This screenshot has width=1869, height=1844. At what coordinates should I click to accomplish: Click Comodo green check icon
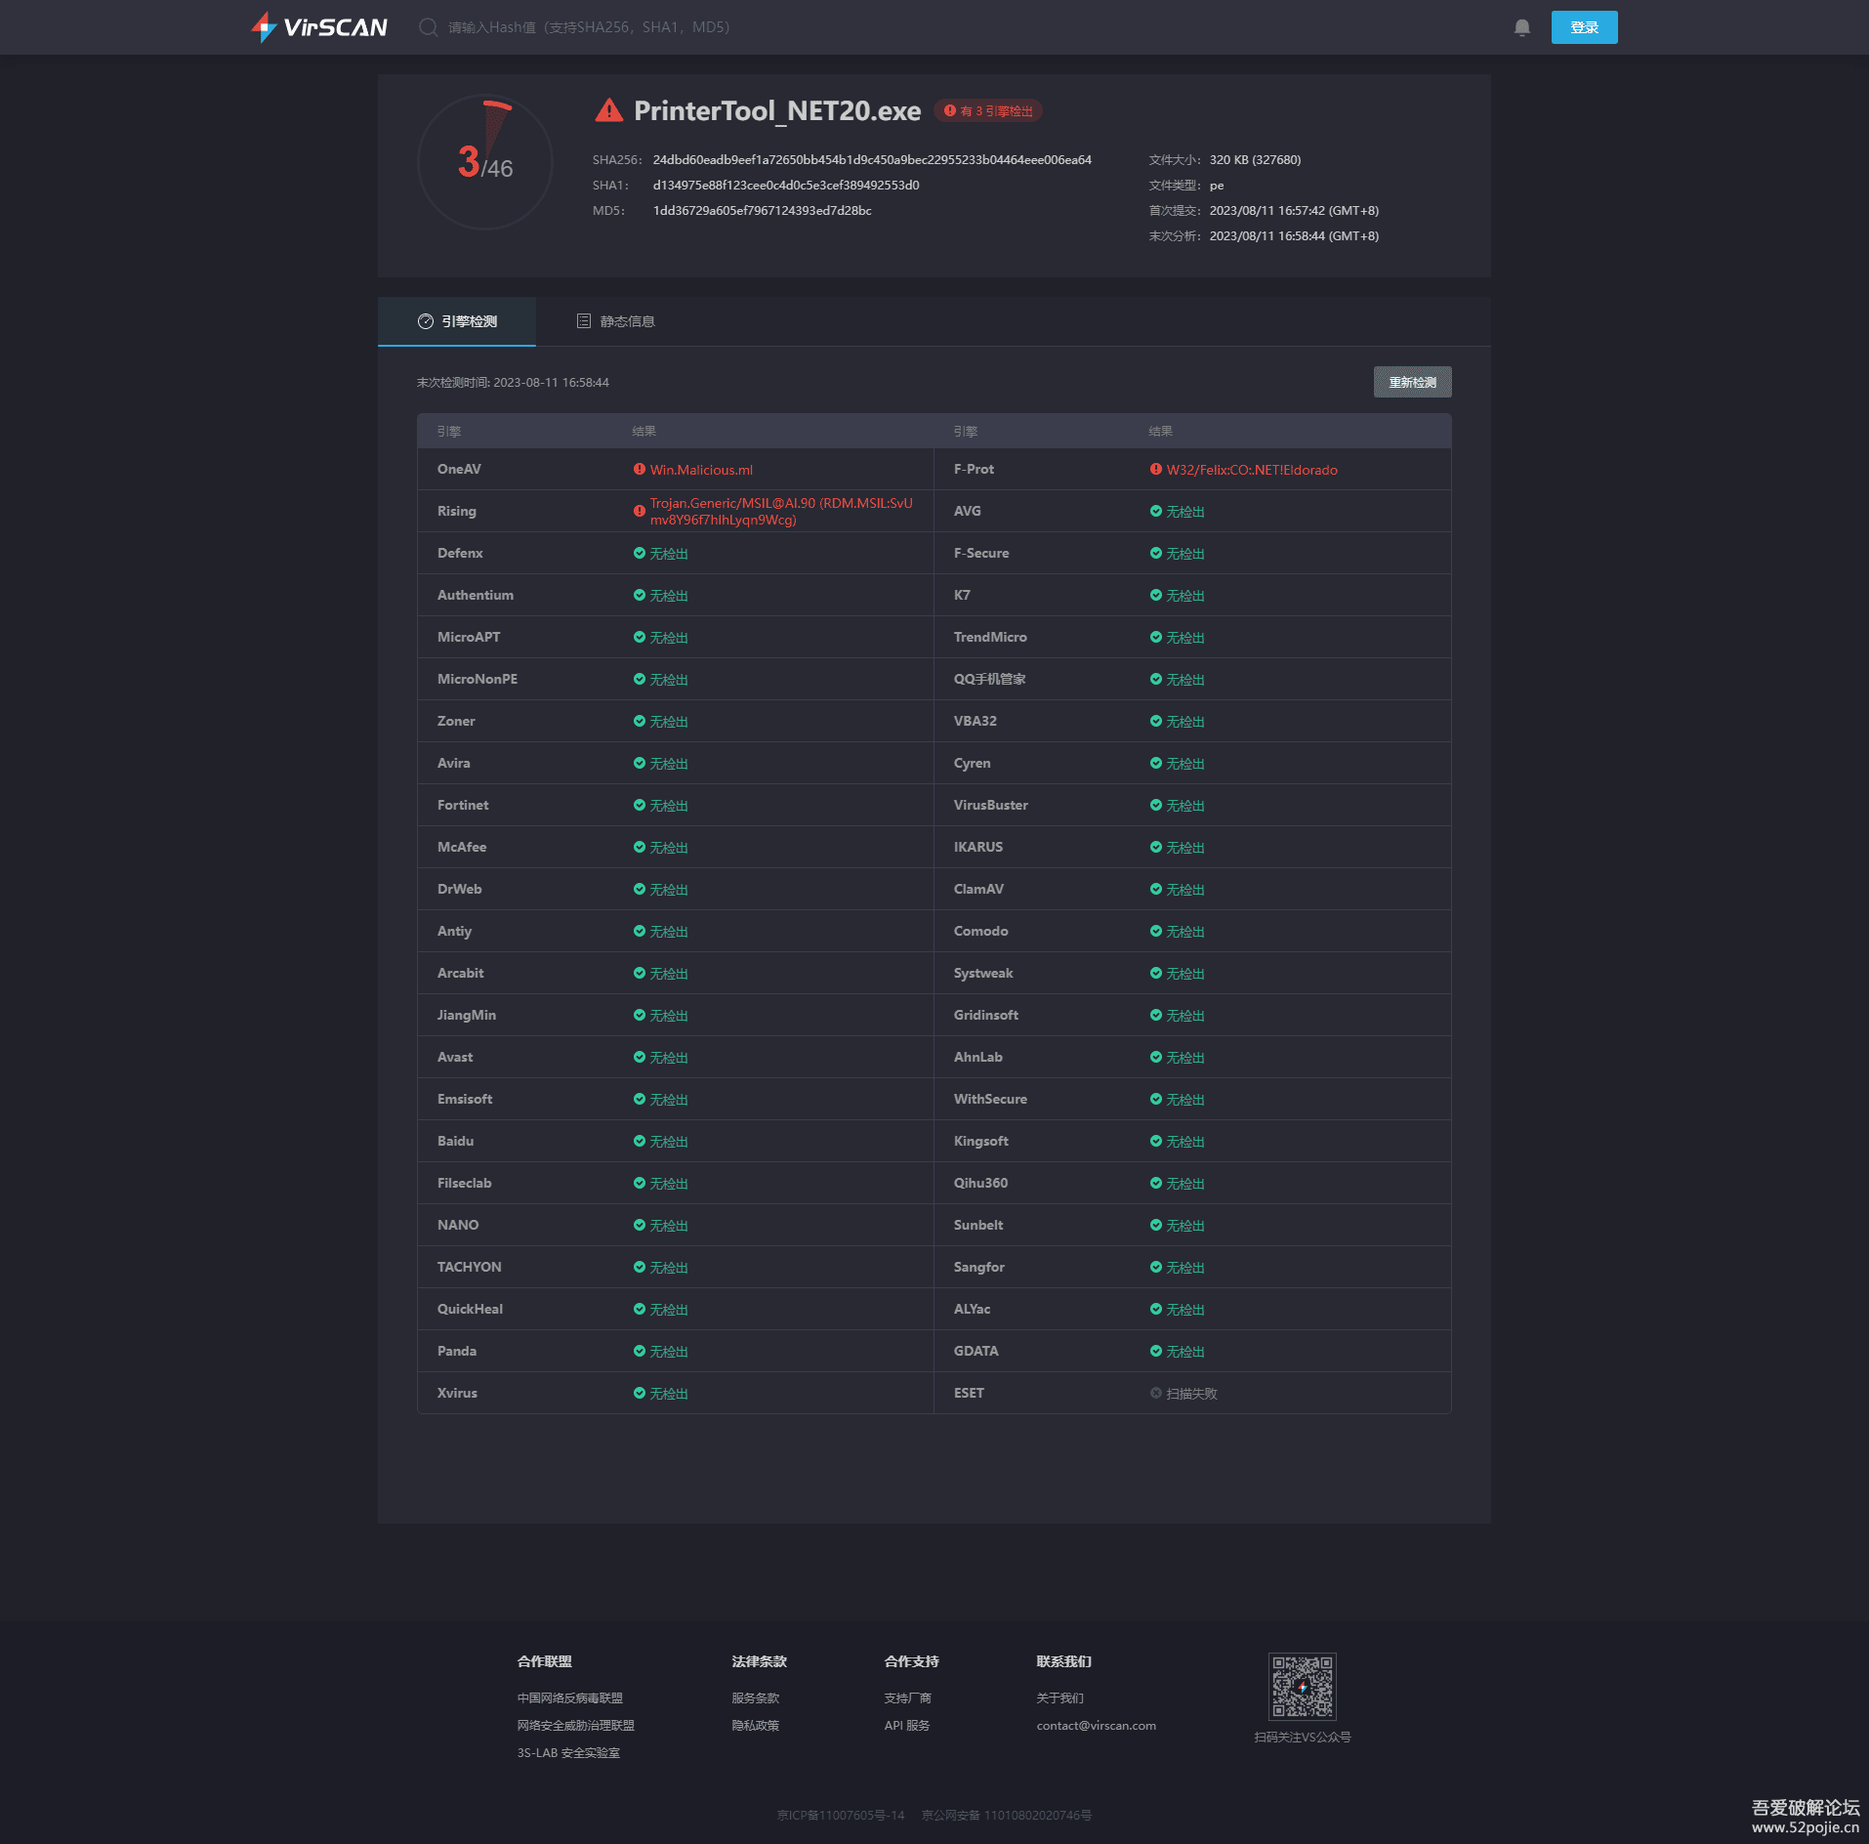pyautogui.click(x=1156, y=931)
